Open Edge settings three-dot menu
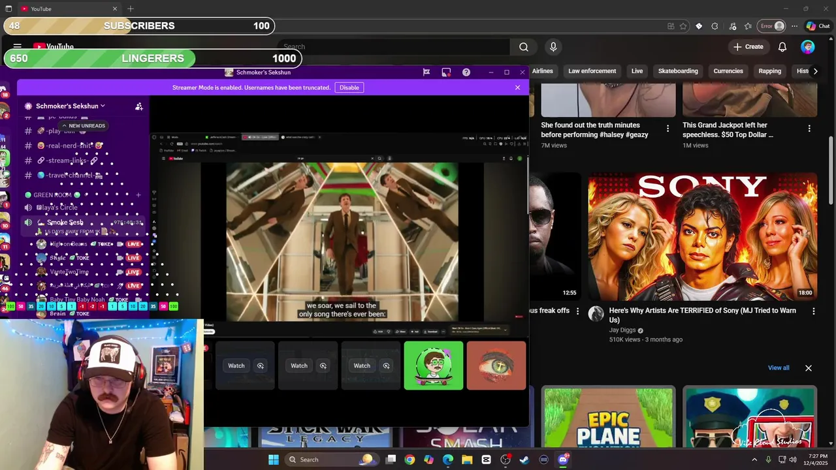Screen dimensions: 836x470 click(794, 26)
